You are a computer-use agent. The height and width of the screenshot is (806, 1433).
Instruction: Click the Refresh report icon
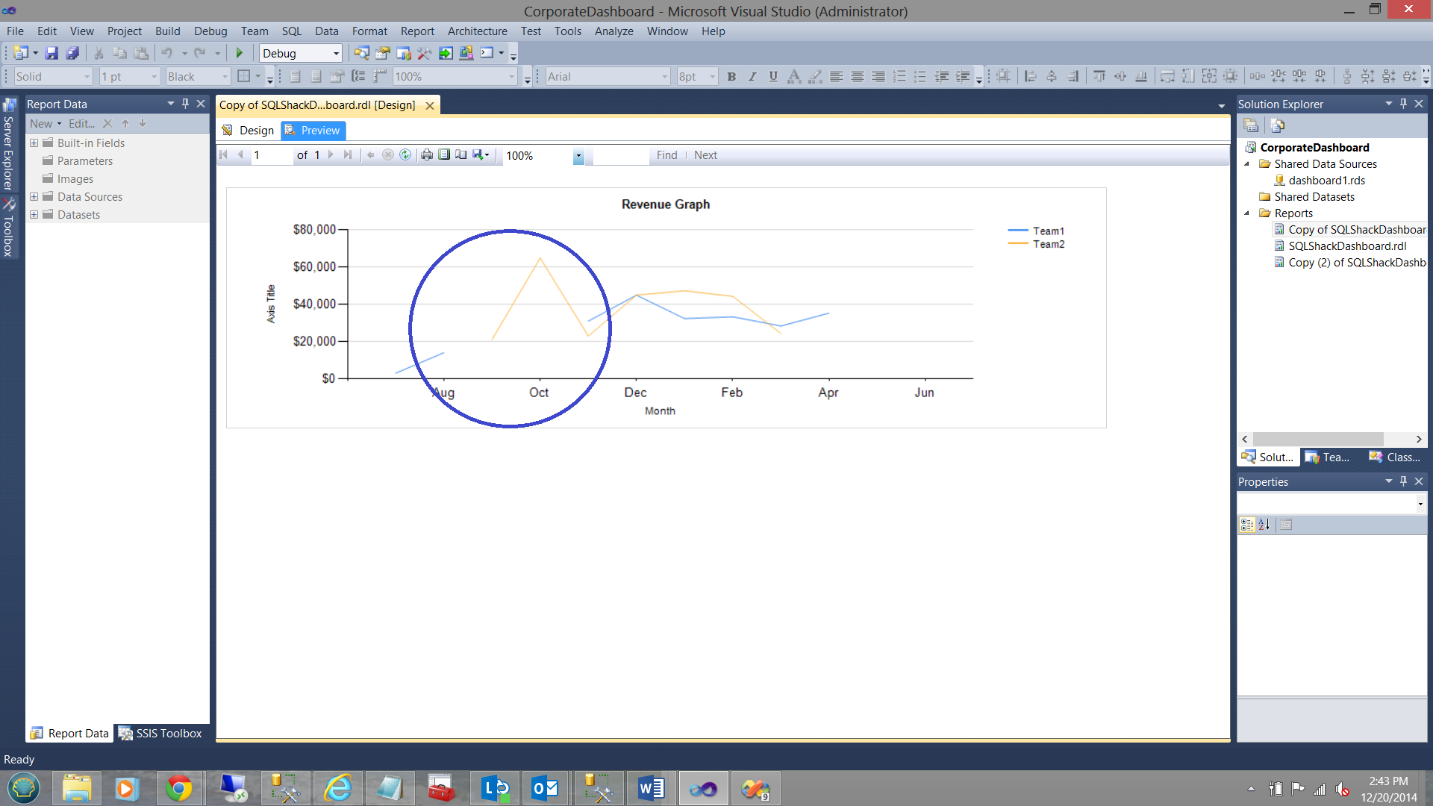tap(405, 155)
